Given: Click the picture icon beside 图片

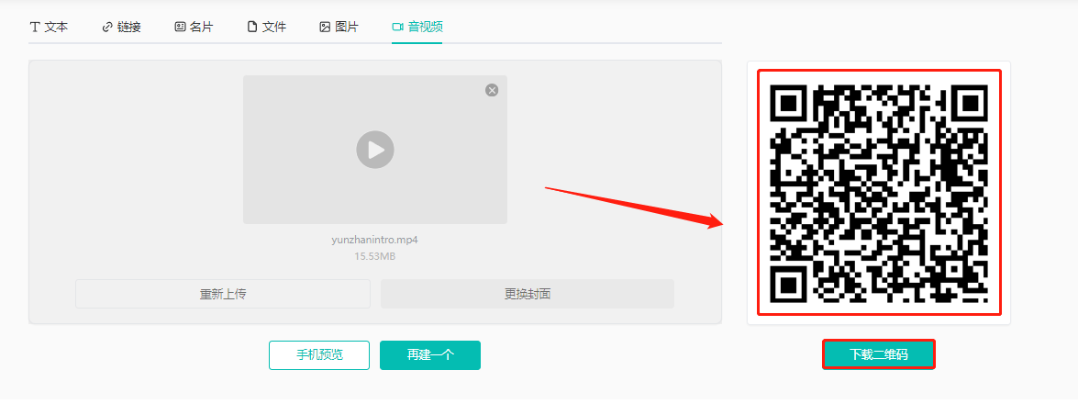Looking at the screenshot, I should 324,28.
